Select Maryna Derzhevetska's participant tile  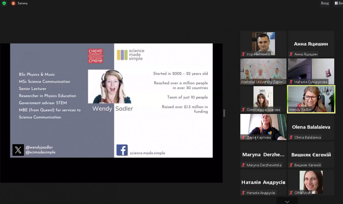(263, 155)
